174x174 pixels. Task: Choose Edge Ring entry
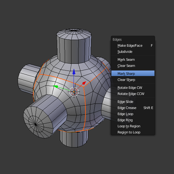[x=133, y=120]
